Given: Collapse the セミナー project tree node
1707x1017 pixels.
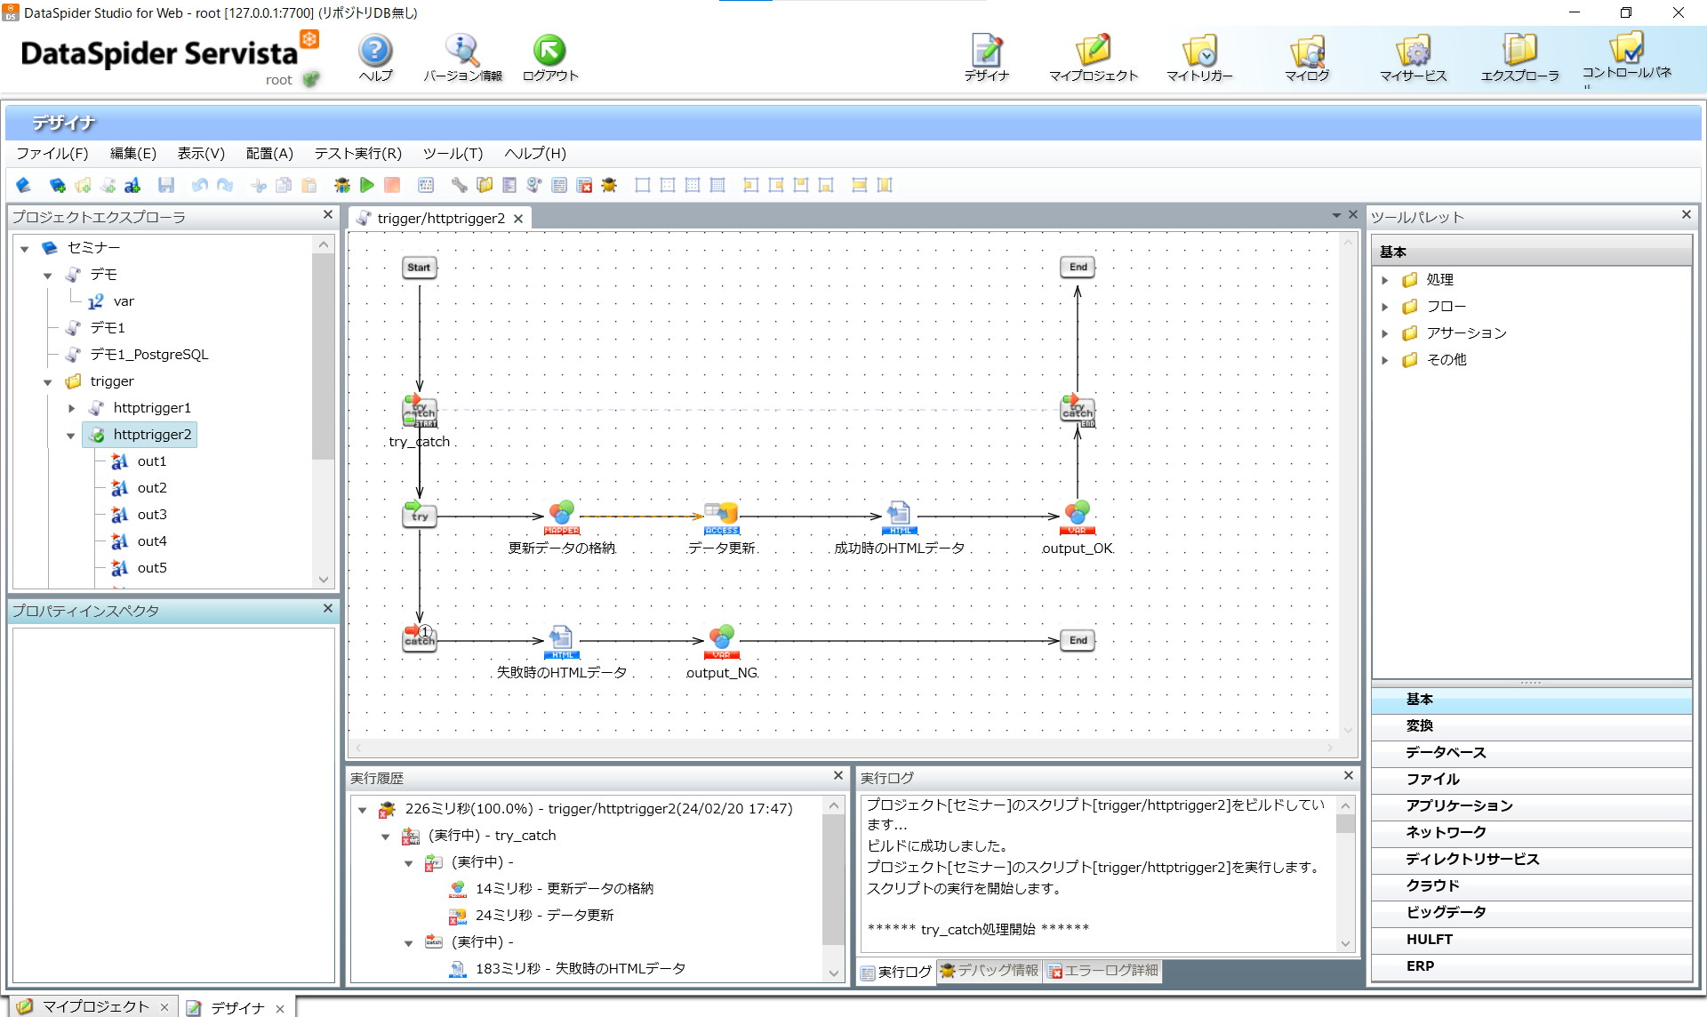Looking at the screenshot, I should pos(25,248).
